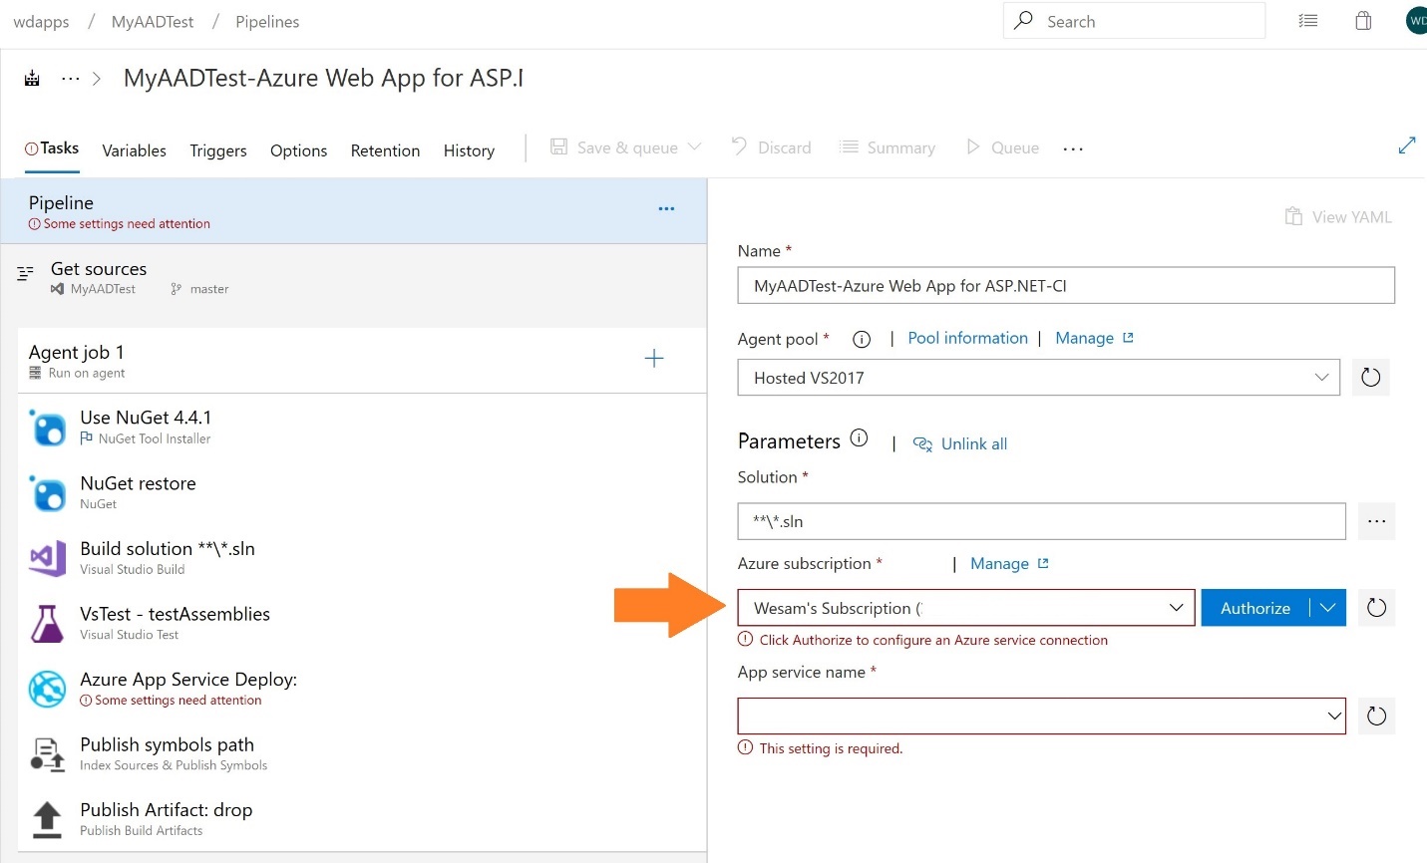Viewport: 1427px width, 863px height.
Task: Go to Pipelines breadcrumb
Action: point(267,21)
